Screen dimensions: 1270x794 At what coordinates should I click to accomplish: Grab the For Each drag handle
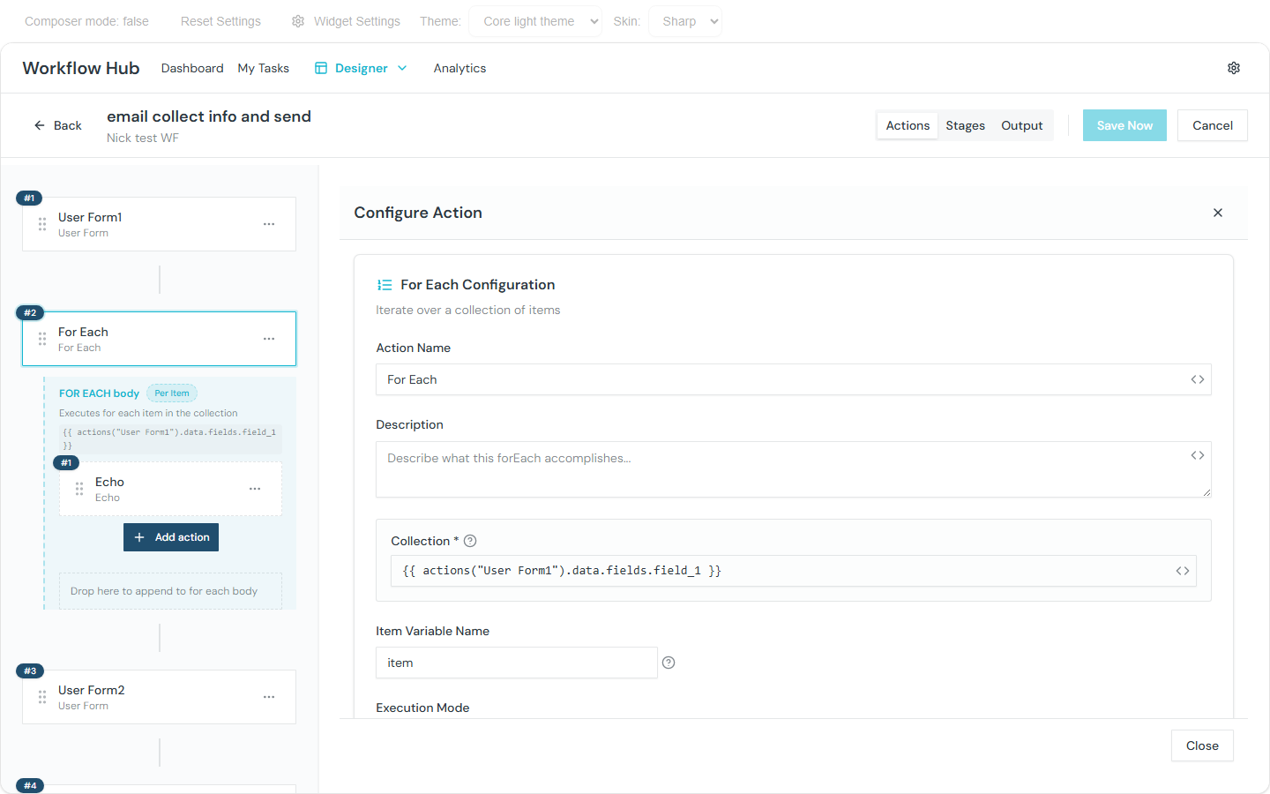[x=42, y=339]
